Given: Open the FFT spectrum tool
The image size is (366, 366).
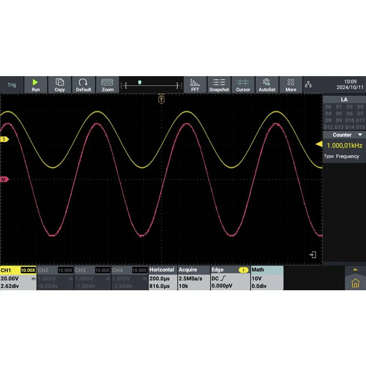Looking at the screenshot, I should tap(195, 85).
